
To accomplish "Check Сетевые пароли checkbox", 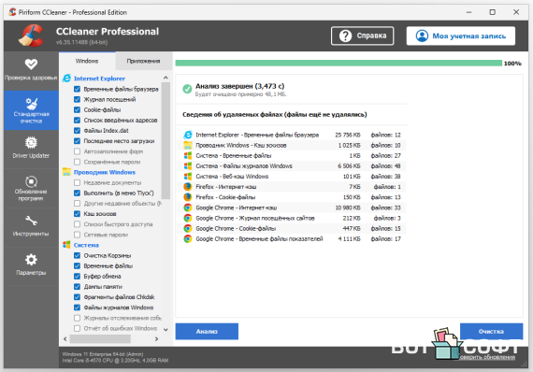I will [78, 235].
